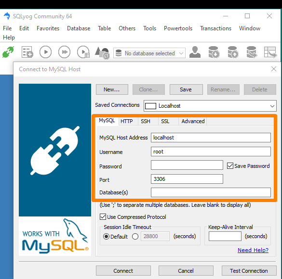Screen dimensions: 282x279
Task: Close the Connect to MySQL Host dialog
Action: (x=273, y=69)
